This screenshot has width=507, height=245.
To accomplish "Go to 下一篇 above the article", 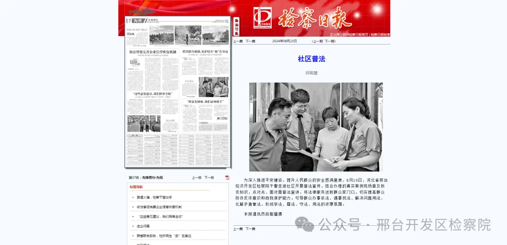I will point(250,41).
